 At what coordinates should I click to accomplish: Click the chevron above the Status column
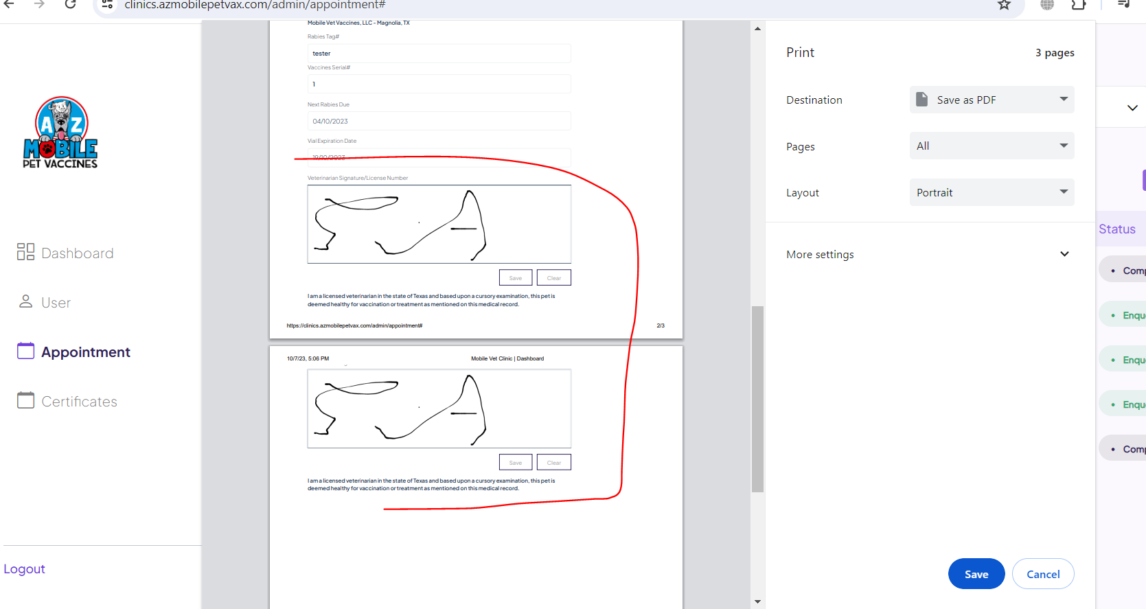1132,108
